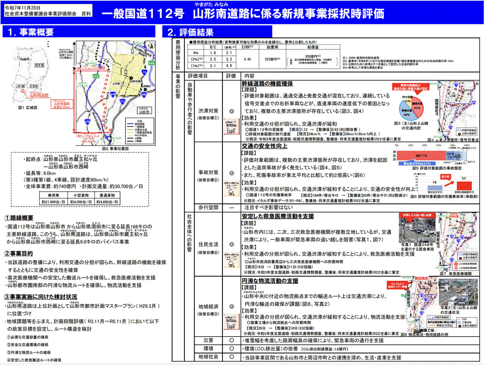Select the ◎ rating for 事故対策

click(232, 173)
